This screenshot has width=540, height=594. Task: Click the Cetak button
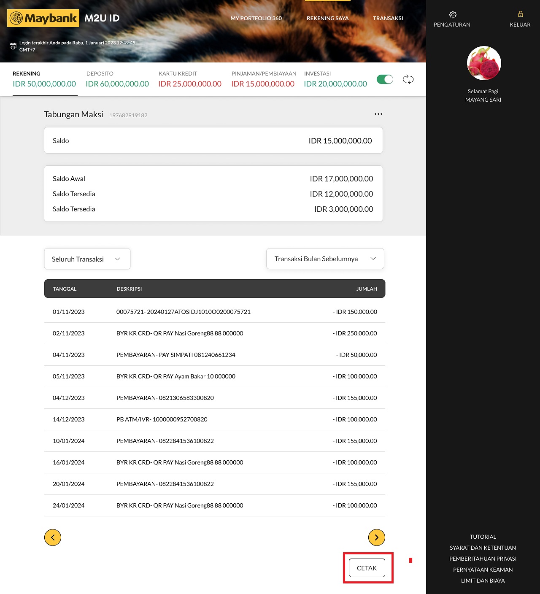(367, 568)
